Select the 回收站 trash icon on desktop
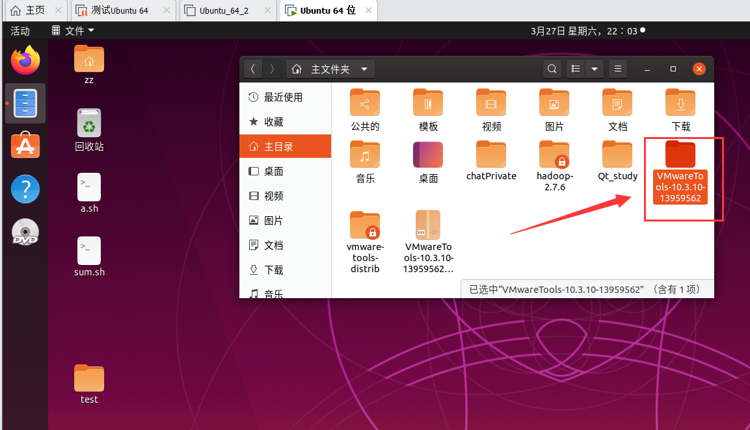This screenshot has width=750, height=430. tap(89, 131)
